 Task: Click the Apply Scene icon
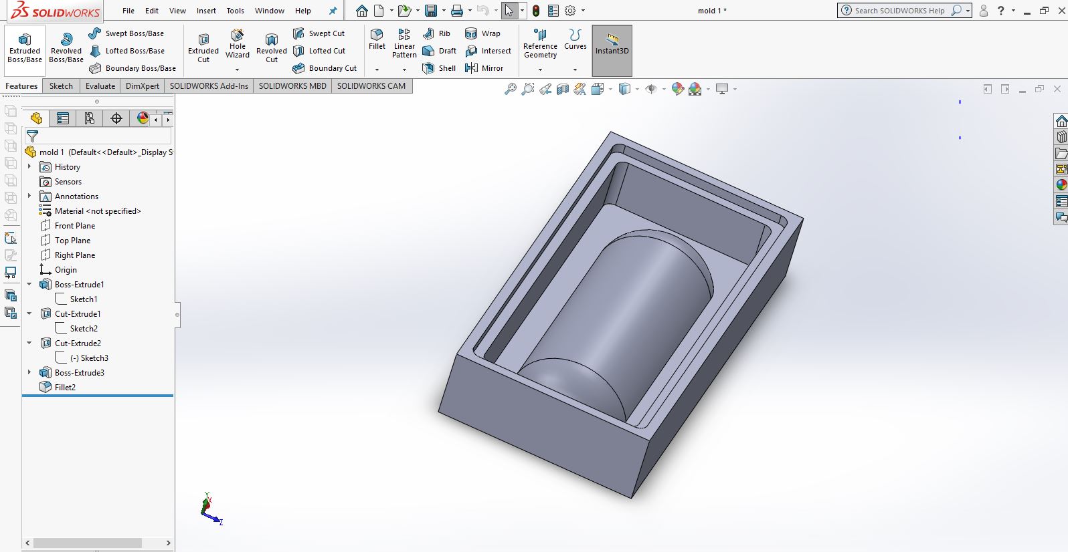(x=695, y=89)
